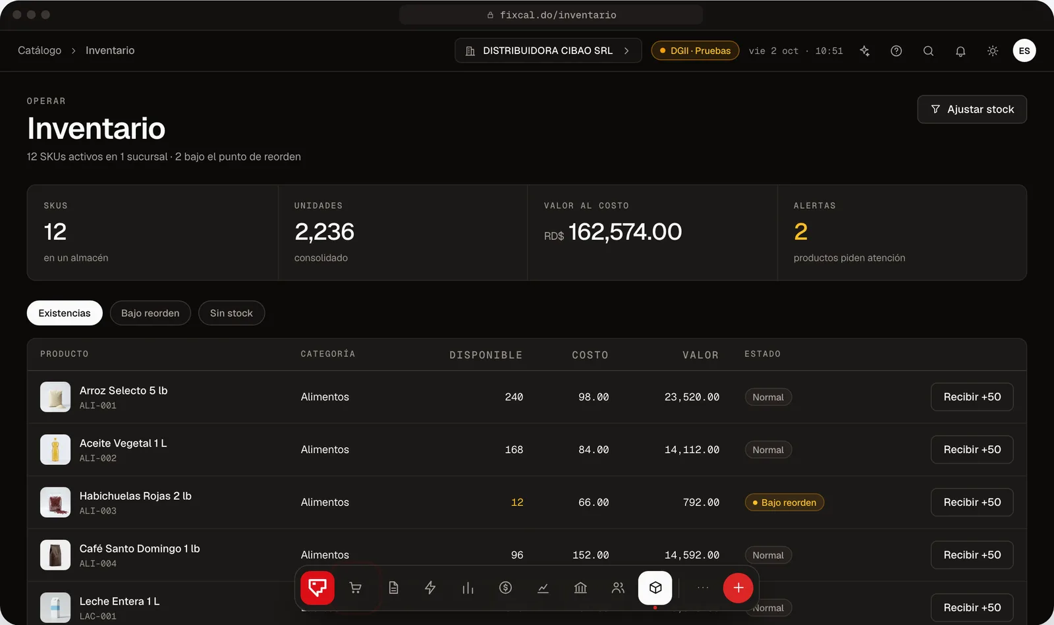Screen dimensions: 1054x625
Task: Open the sparkle AI assistant icon
Action: pyautogui.click(x=865, y=51)
